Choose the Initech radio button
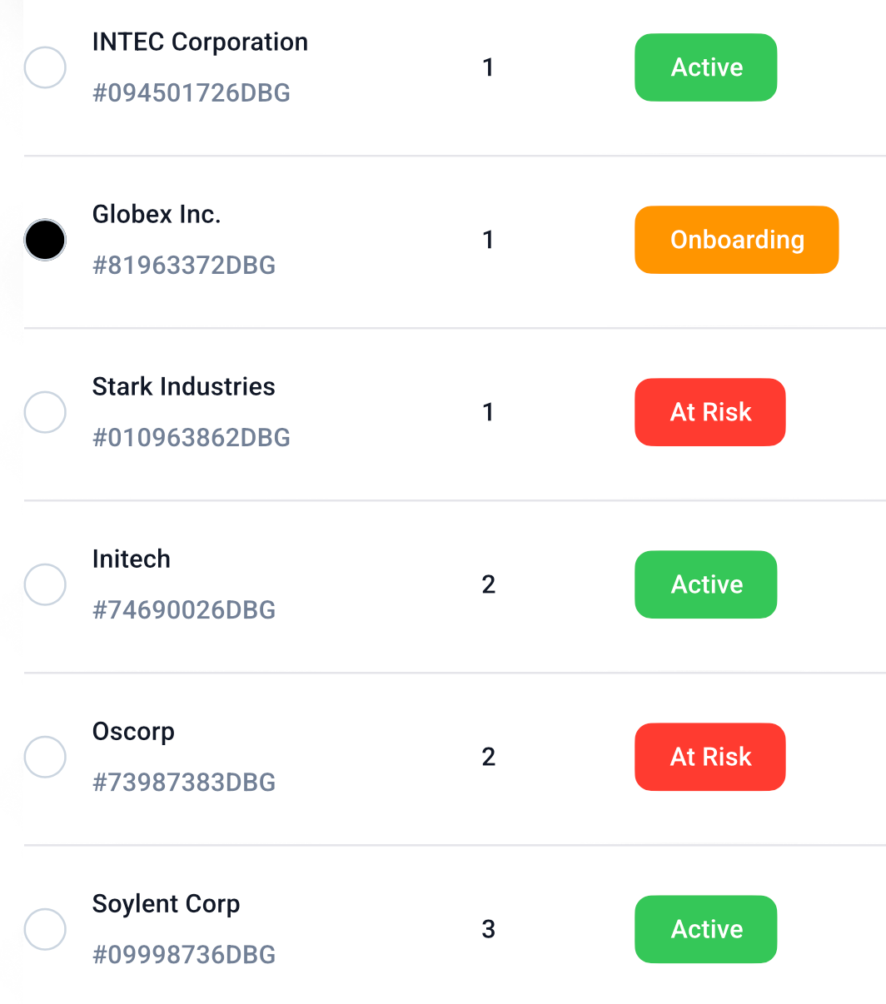Screen dimensions: 886x1004 coord(45,584)
